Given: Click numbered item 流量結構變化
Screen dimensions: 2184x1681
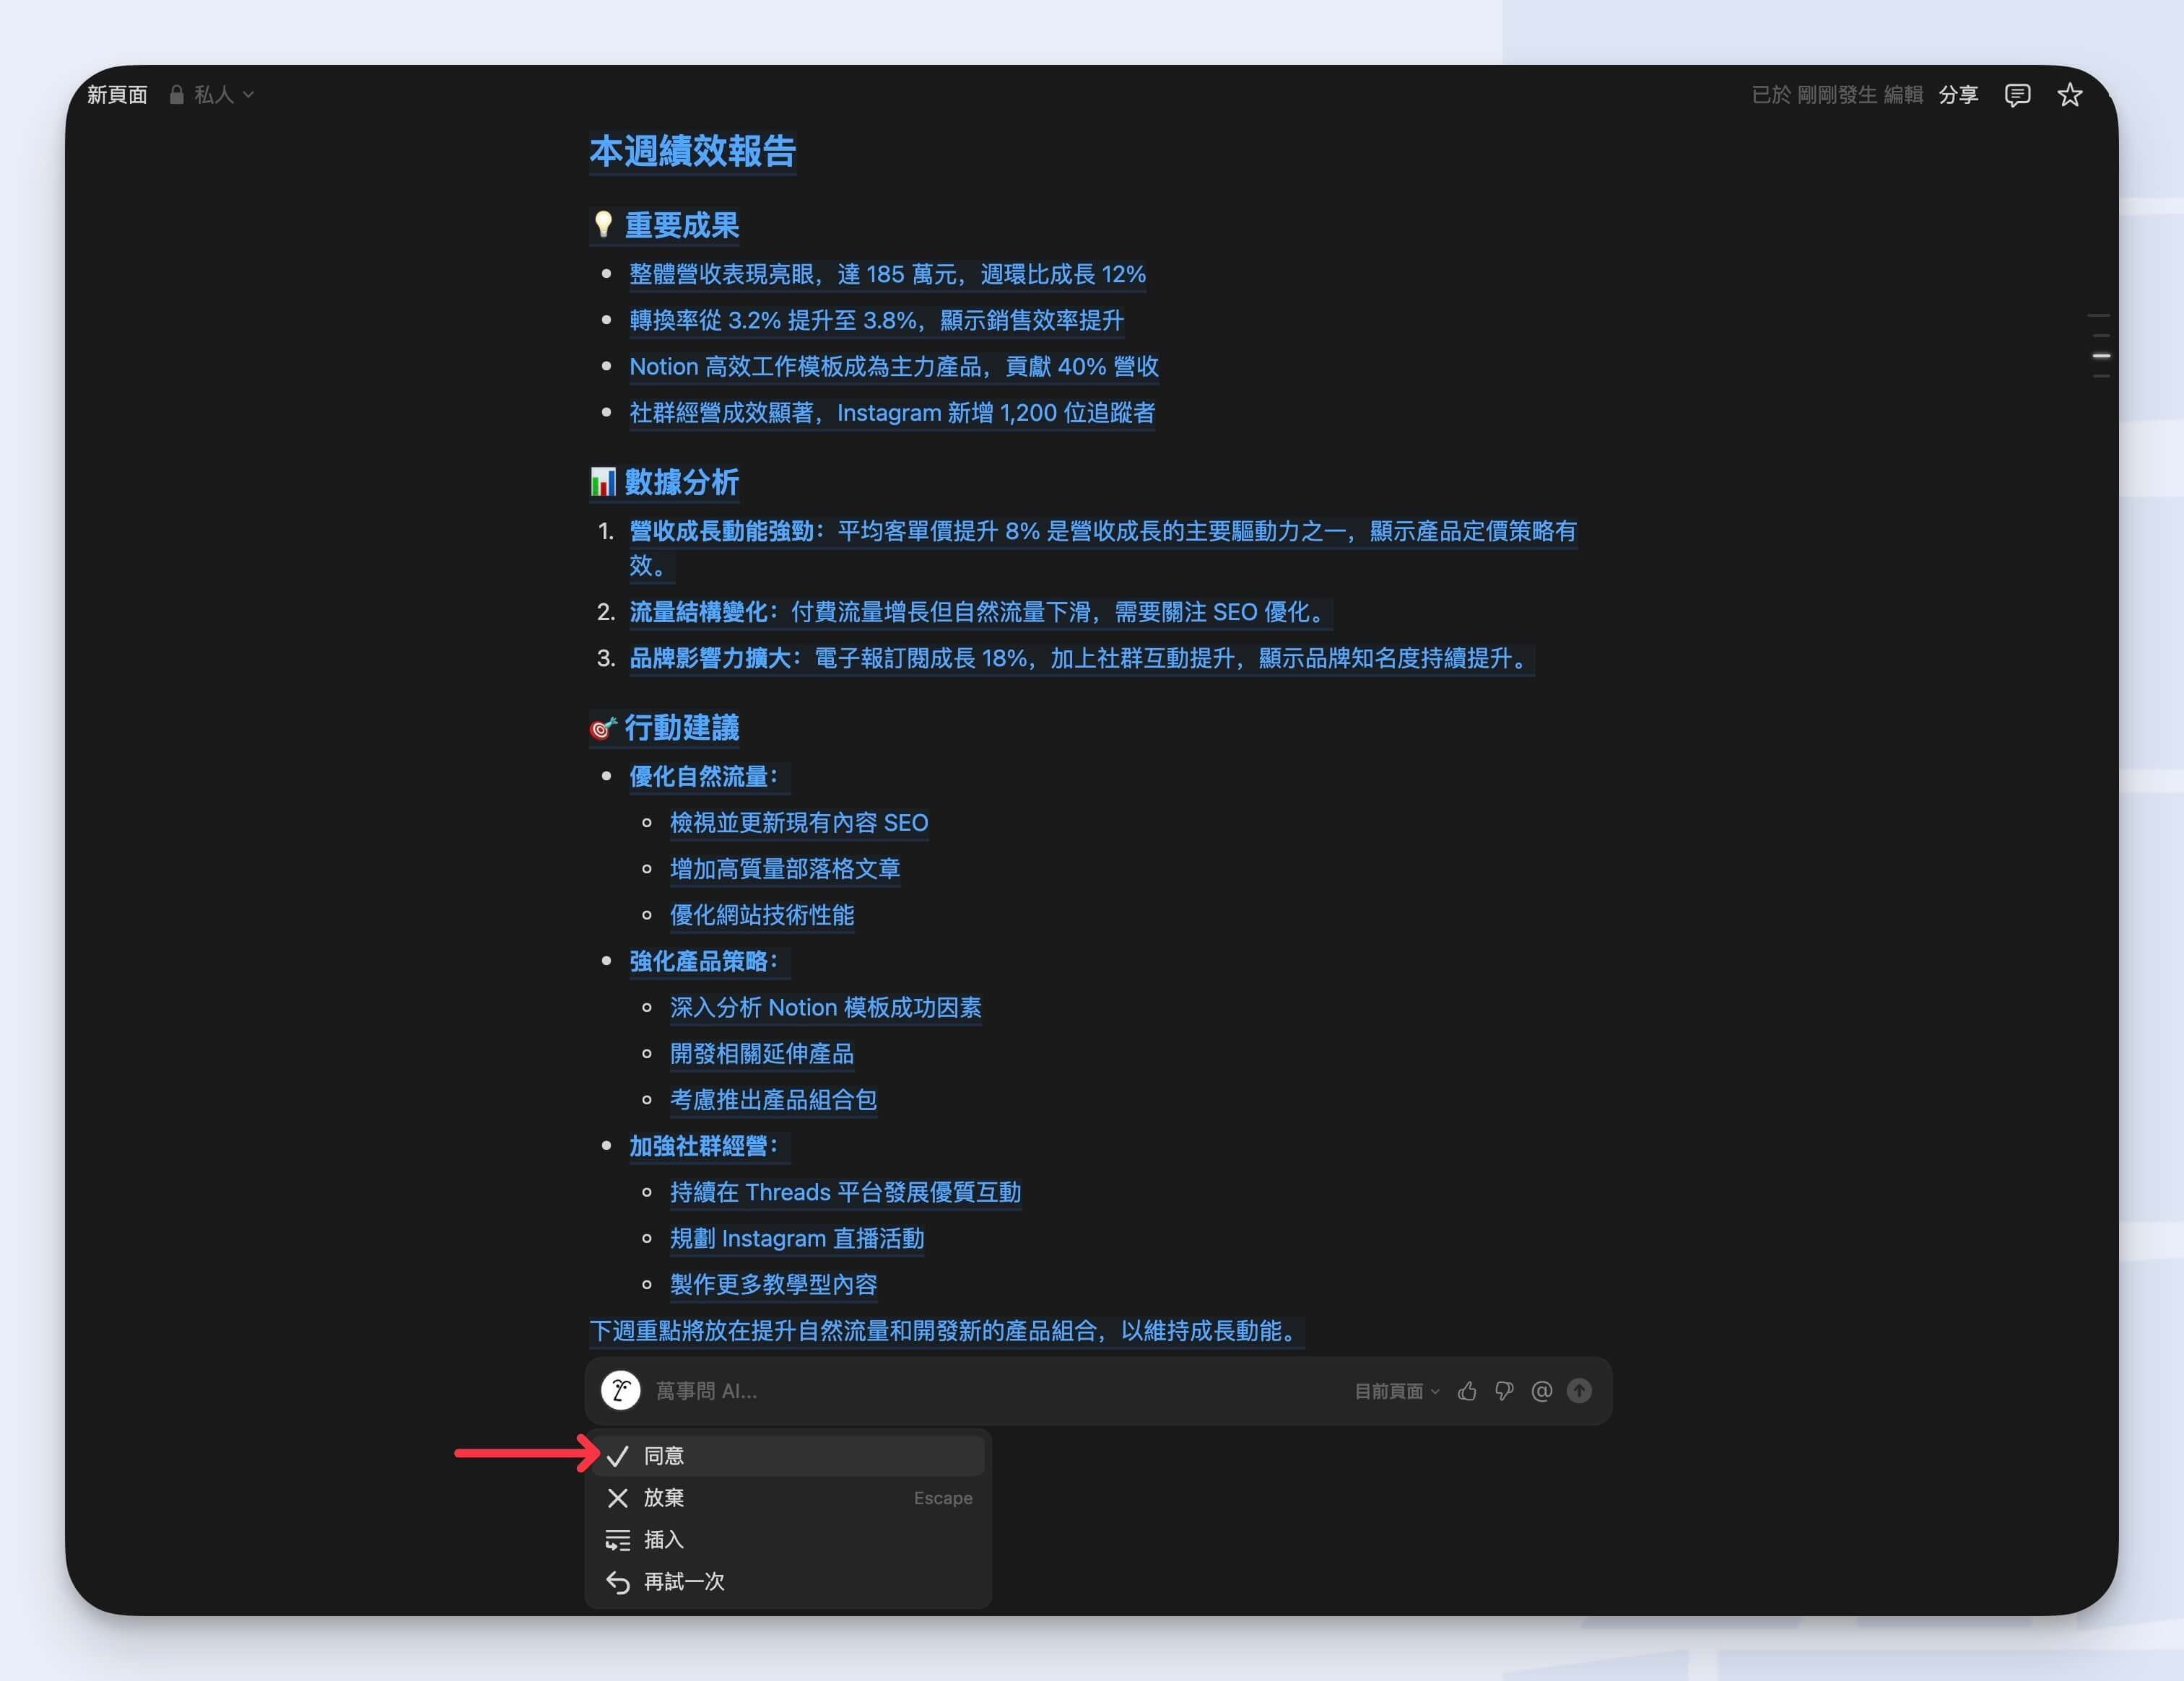Looking at the screenshot, I should tap(980, 612).
